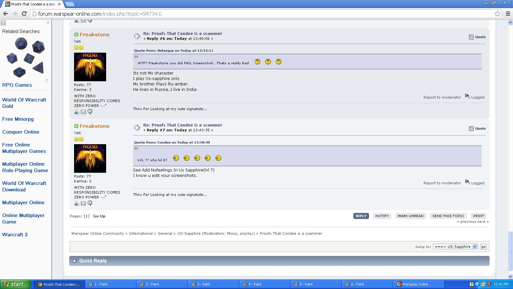Quote the Reply #6 post
Screen dimensions: 513x289
point(477,37)
